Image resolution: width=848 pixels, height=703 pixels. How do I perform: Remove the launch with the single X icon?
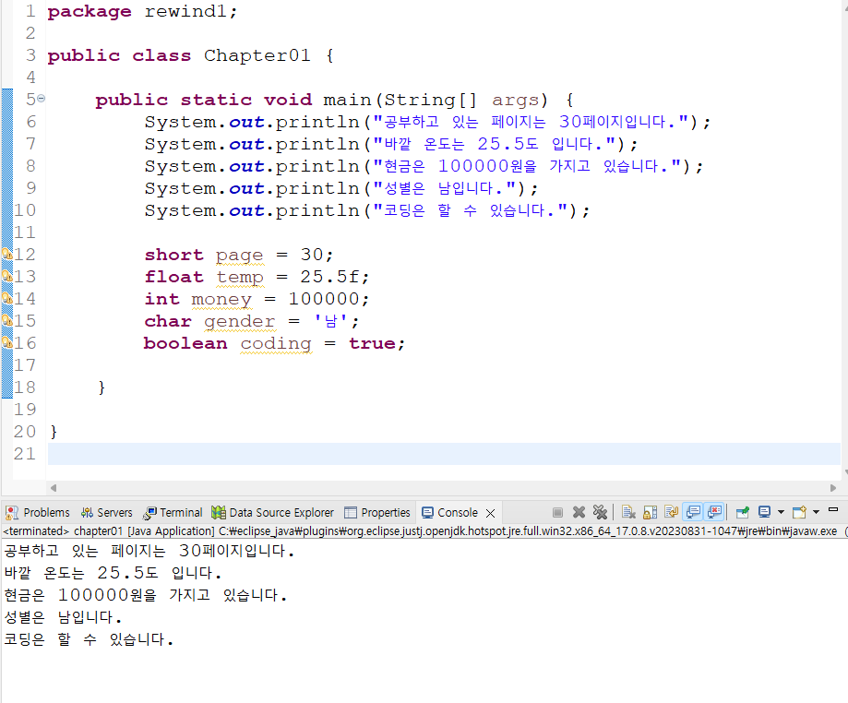[579, 512]
